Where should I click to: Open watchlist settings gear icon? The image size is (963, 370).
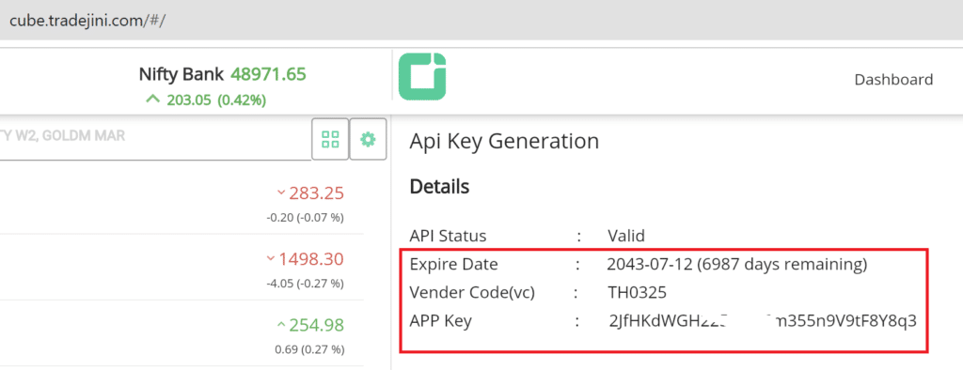tap(368, 139)
